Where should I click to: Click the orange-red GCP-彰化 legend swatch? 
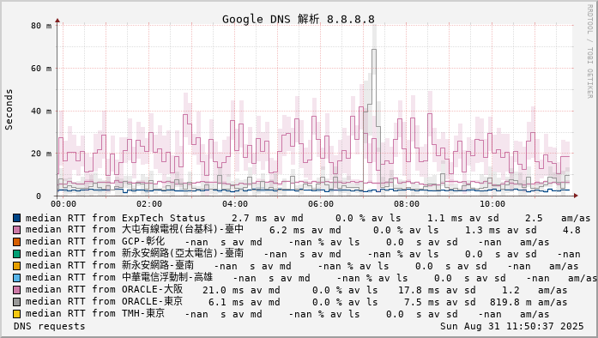point(17,242)
